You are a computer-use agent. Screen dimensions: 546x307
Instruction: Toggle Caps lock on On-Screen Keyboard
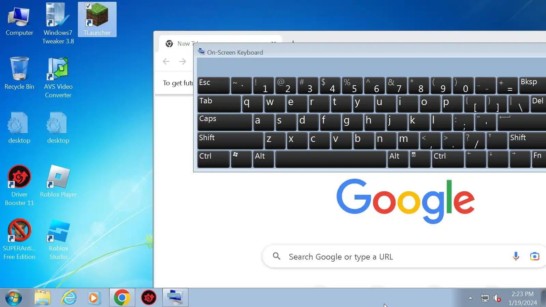point(225,122)
